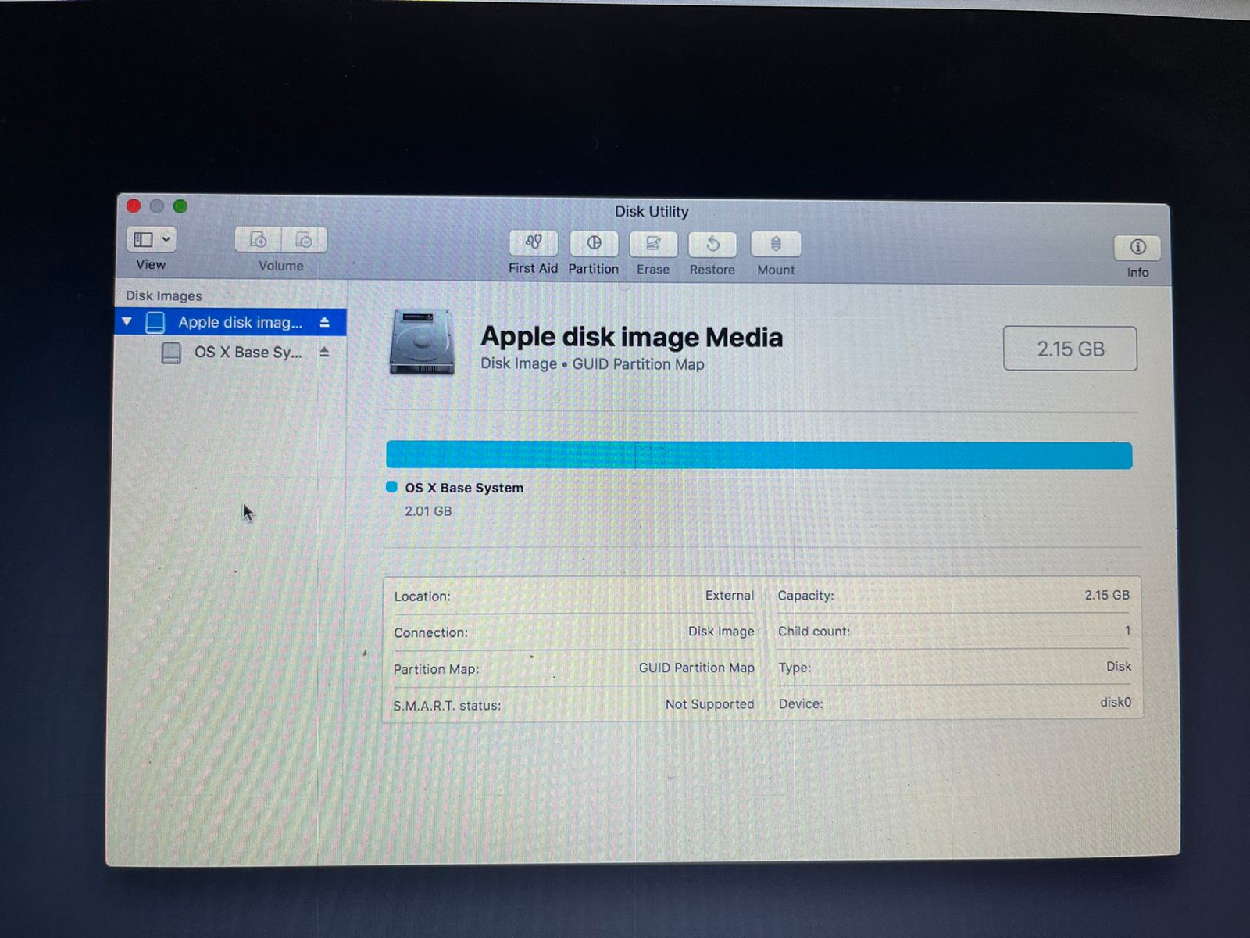Click the Connection value "Disk Image"
1250x938 pixels.
tap(721, 632)
